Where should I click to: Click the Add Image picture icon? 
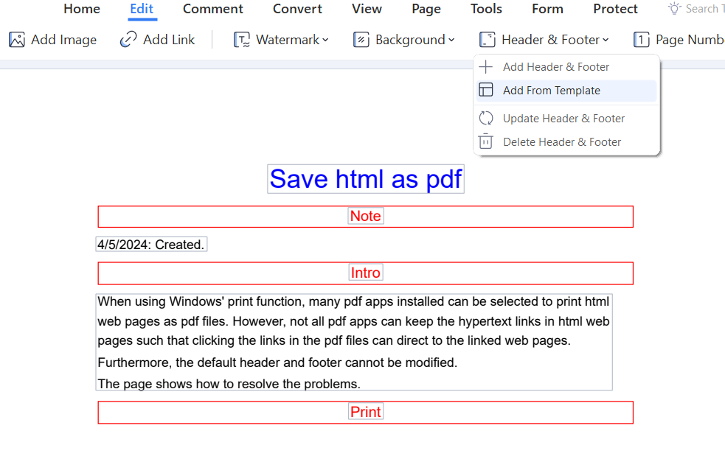click(17, 40)
